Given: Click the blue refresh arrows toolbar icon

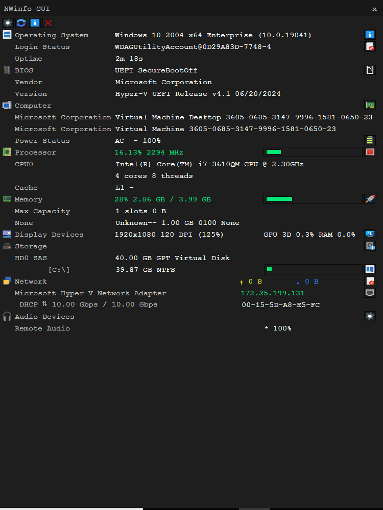Looking at the screenshot, I should pos(21,23).
